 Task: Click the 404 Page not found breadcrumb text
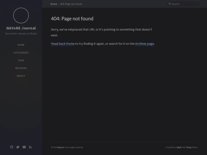point(71,4)
